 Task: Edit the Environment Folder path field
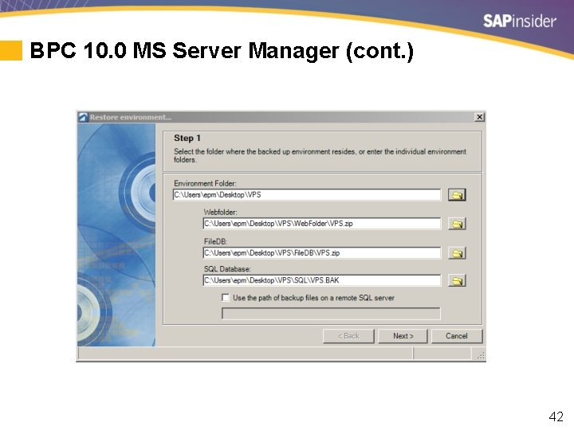click(x=307, y=195)
